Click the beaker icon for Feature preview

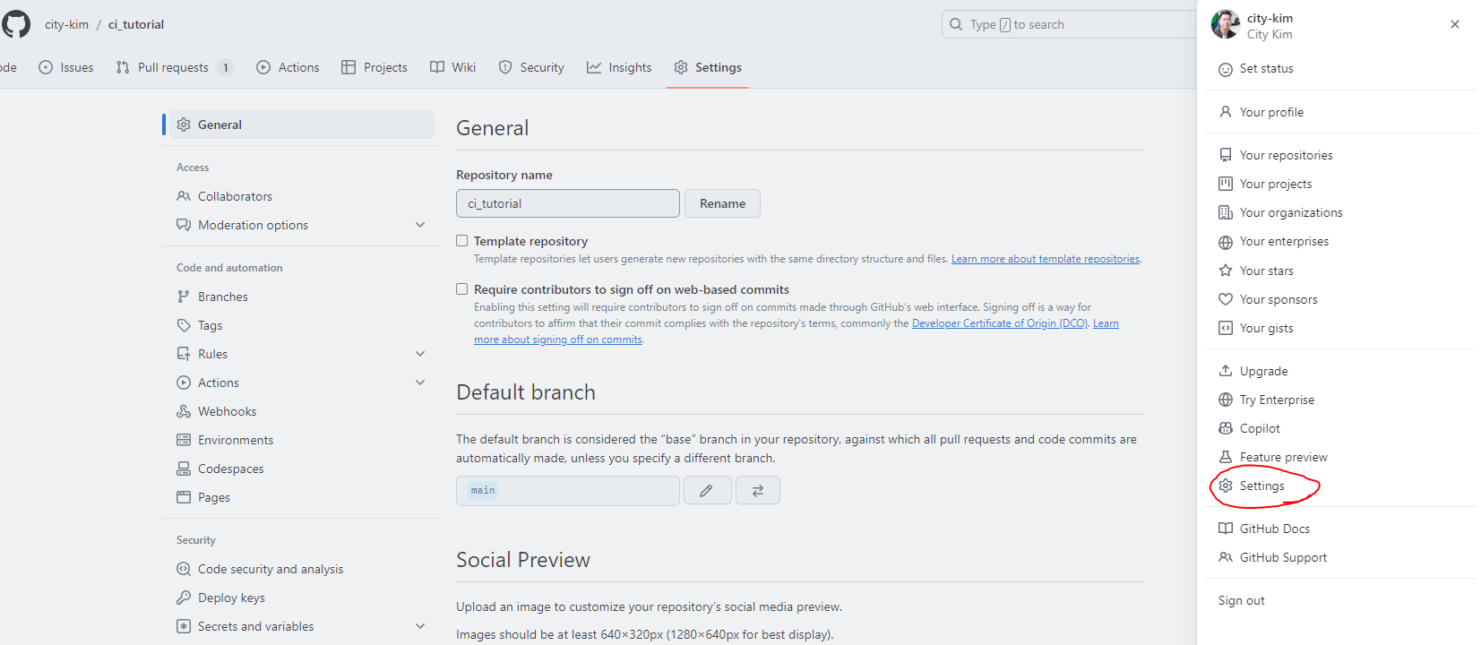[x=1226, y=457]
